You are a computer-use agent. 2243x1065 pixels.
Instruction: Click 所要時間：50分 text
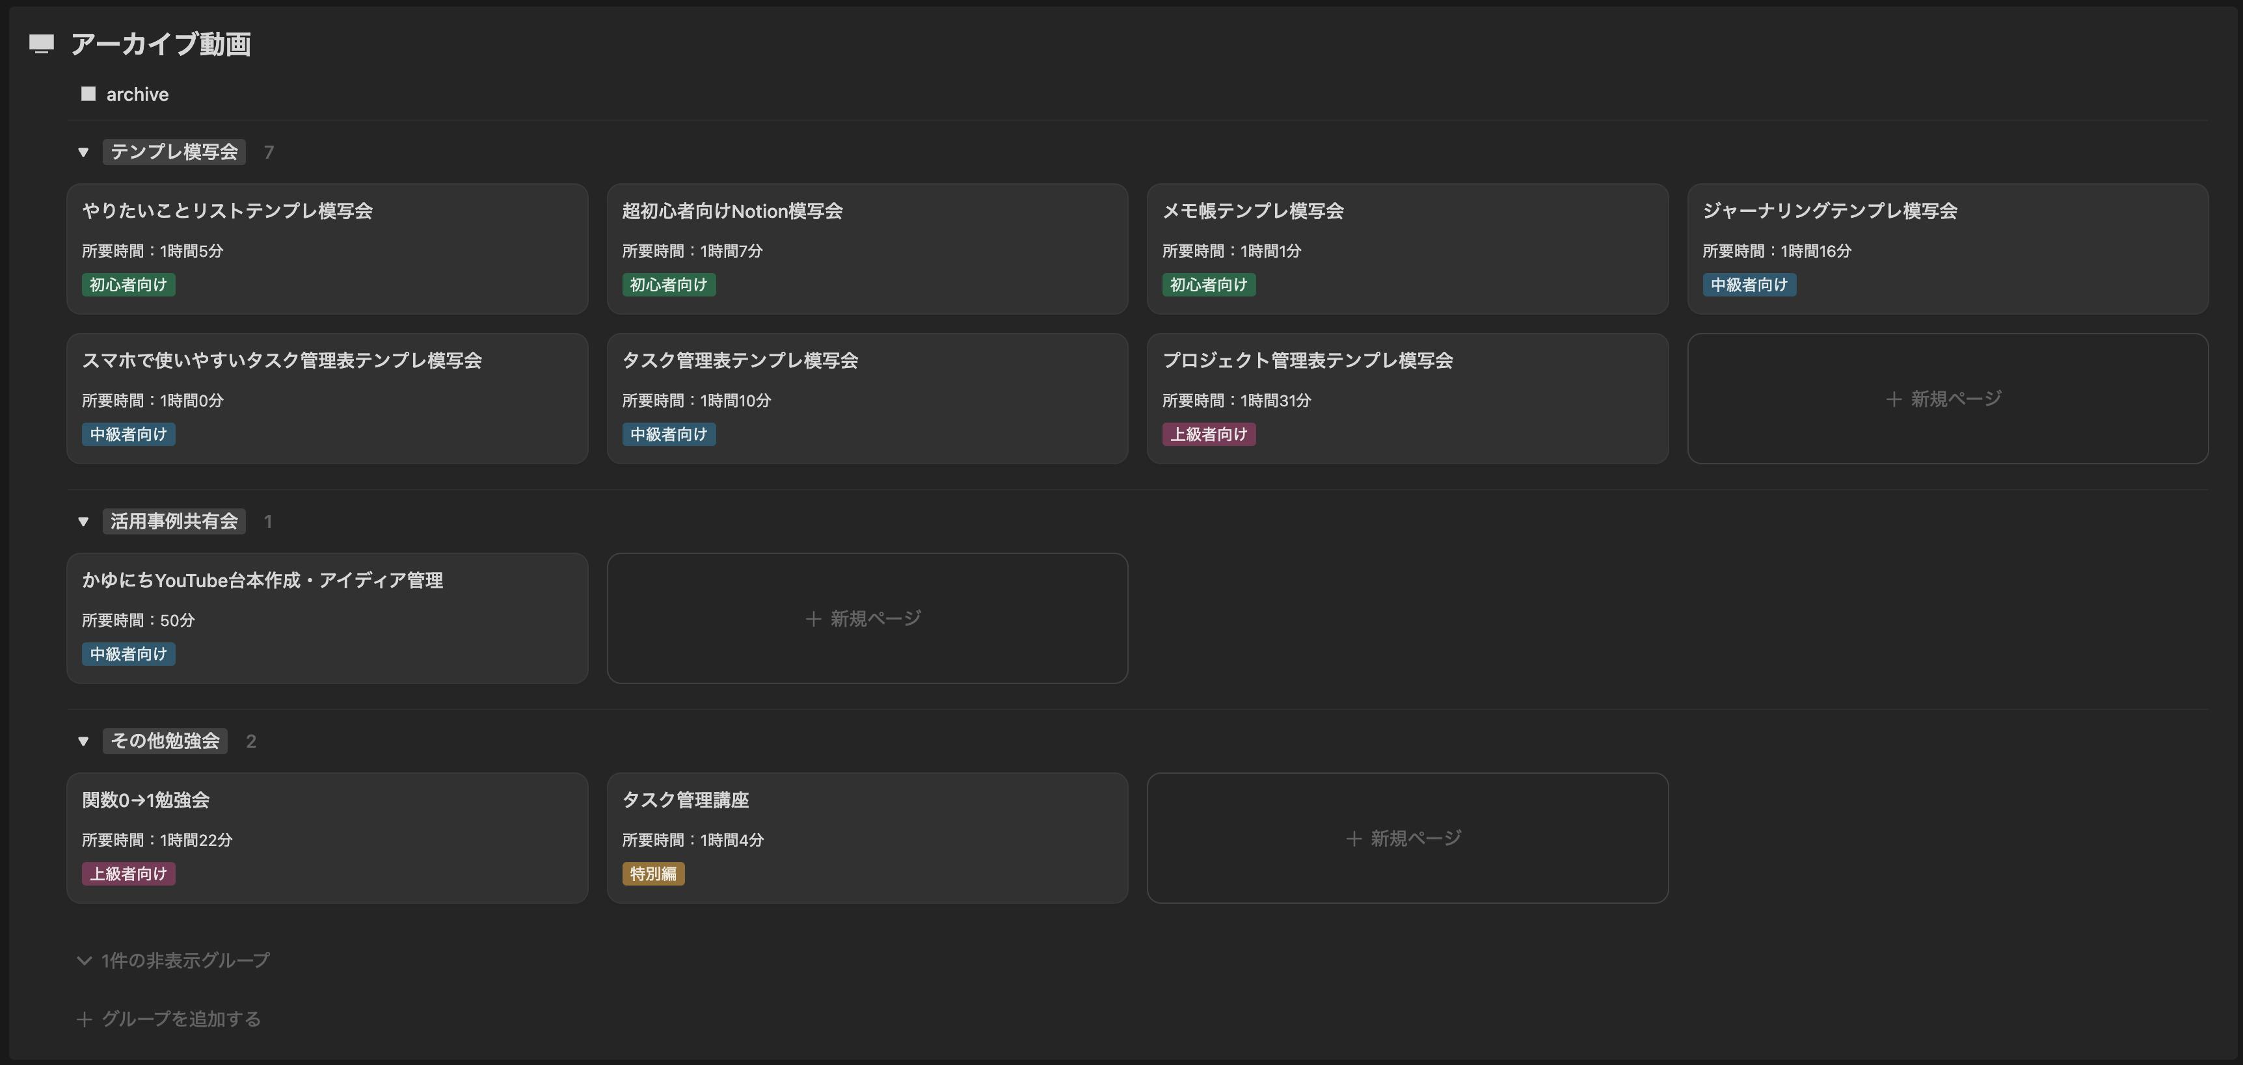coord(139,622)
